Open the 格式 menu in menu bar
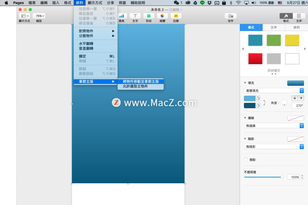This screenshot has height=205, width=308. 68,3
